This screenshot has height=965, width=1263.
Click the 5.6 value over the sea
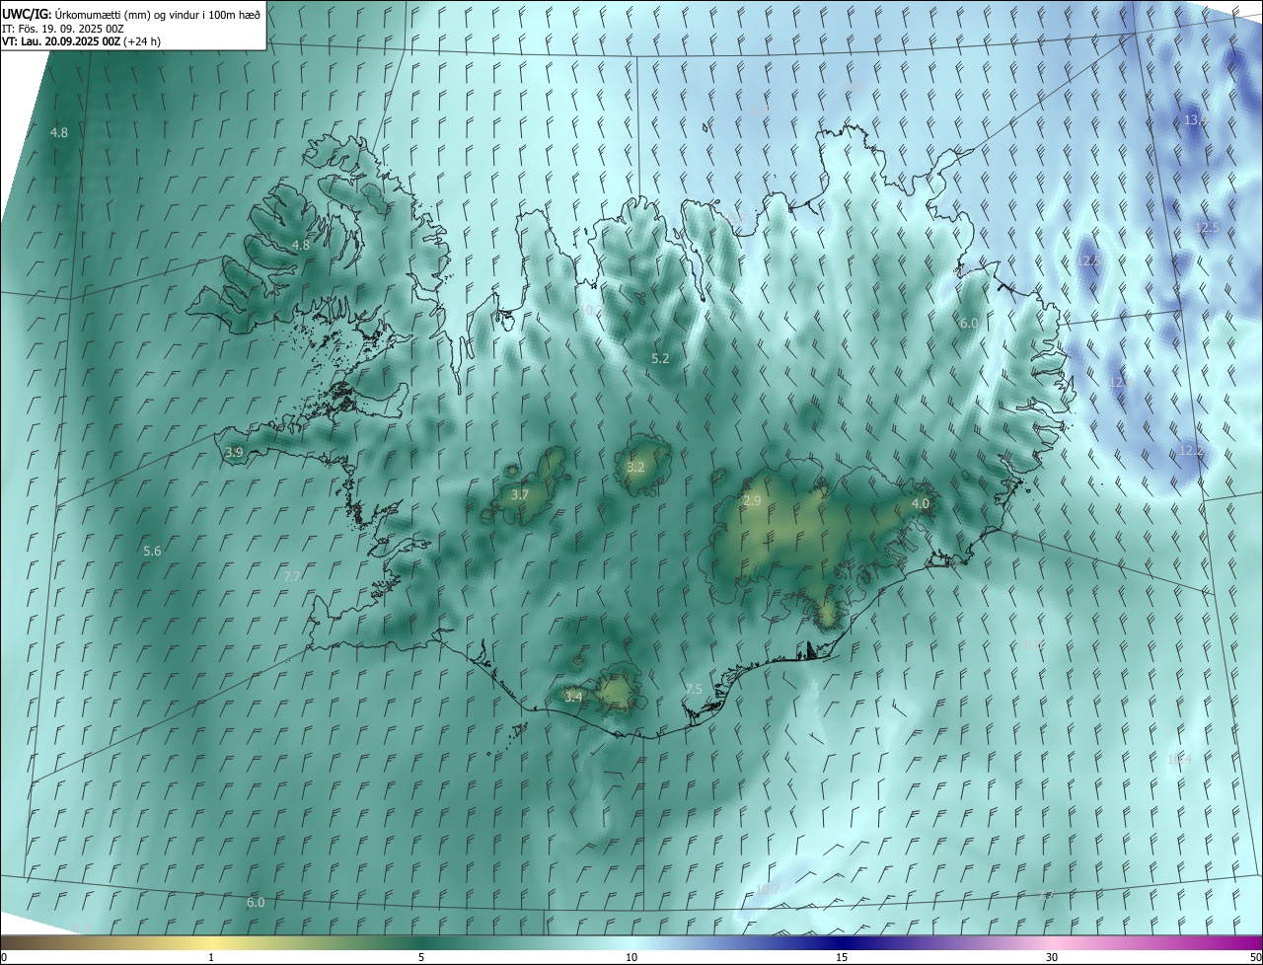(x=152, y=552)
